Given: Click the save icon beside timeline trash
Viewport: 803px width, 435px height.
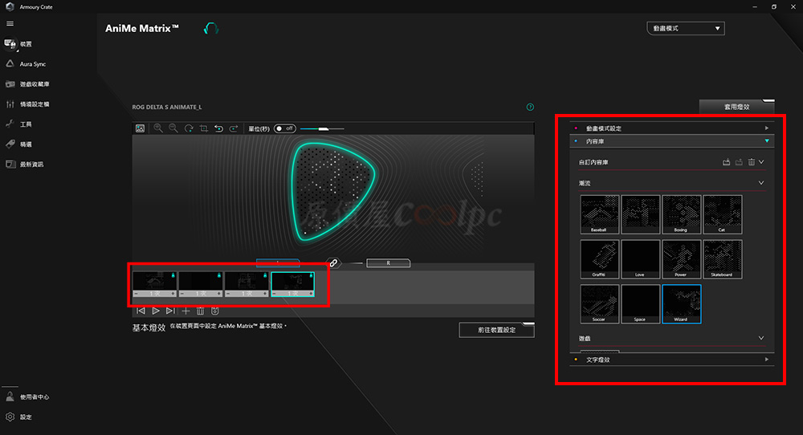Looking at the screenshot, I should tap(215, 311).
